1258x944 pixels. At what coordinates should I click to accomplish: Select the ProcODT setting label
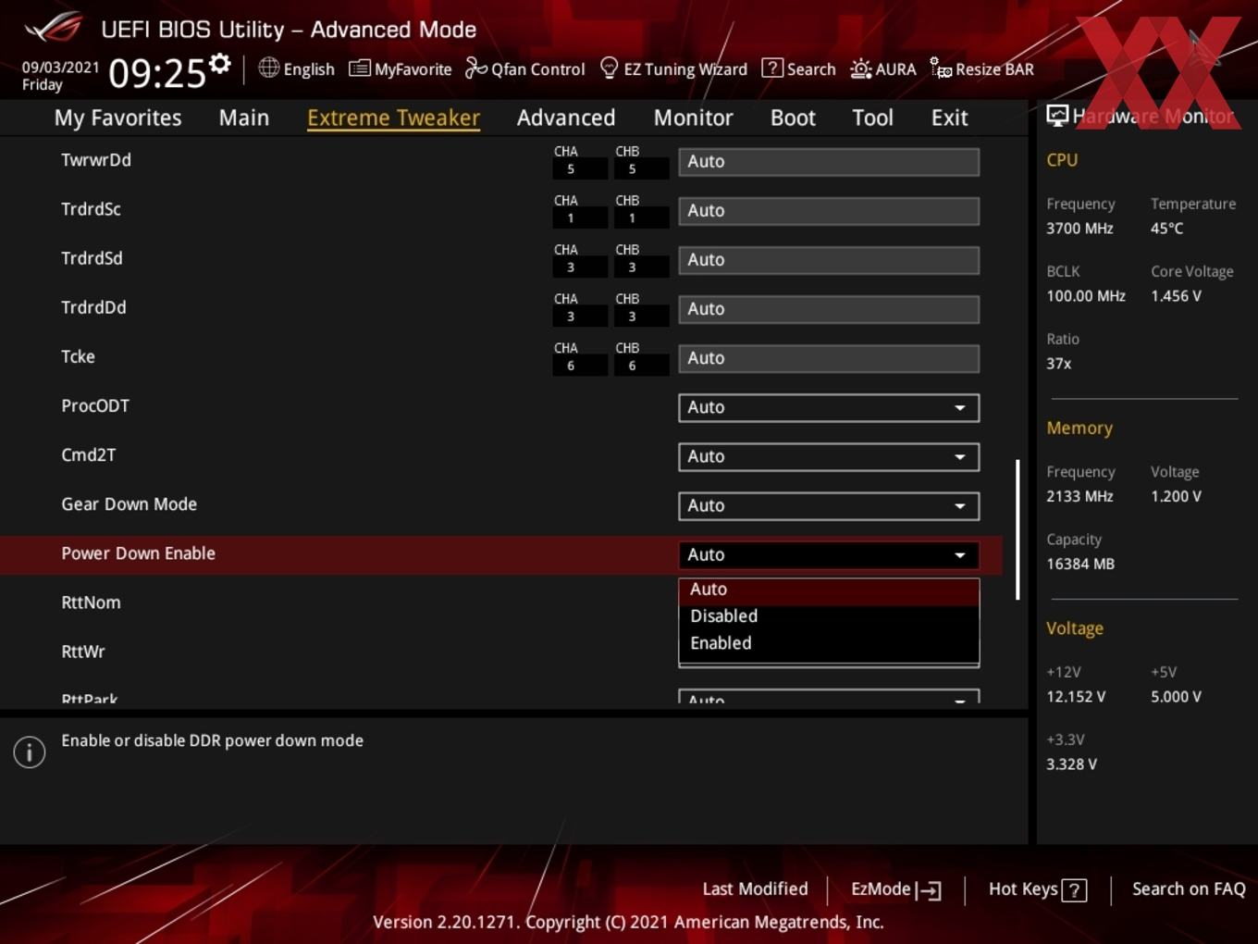[95, 406]
